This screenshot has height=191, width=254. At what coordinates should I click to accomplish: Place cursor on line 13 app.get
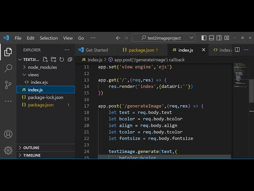point(132,80)
